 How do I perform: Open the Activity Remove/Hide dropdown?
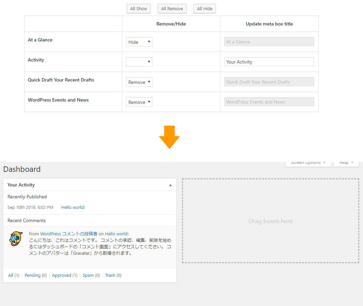139,62
